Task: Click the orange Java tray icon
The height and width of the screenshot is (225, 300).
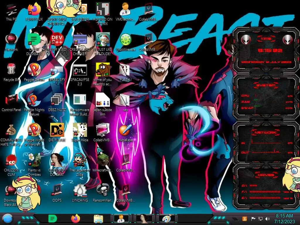Action: (245, 219)
